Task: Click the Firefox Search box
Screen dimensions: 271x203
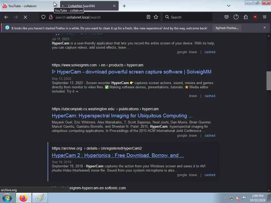Action: point(188,17)
